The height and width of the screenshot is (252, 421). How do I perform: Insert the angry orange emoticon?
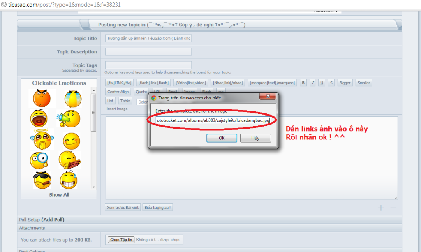(42, 99)
